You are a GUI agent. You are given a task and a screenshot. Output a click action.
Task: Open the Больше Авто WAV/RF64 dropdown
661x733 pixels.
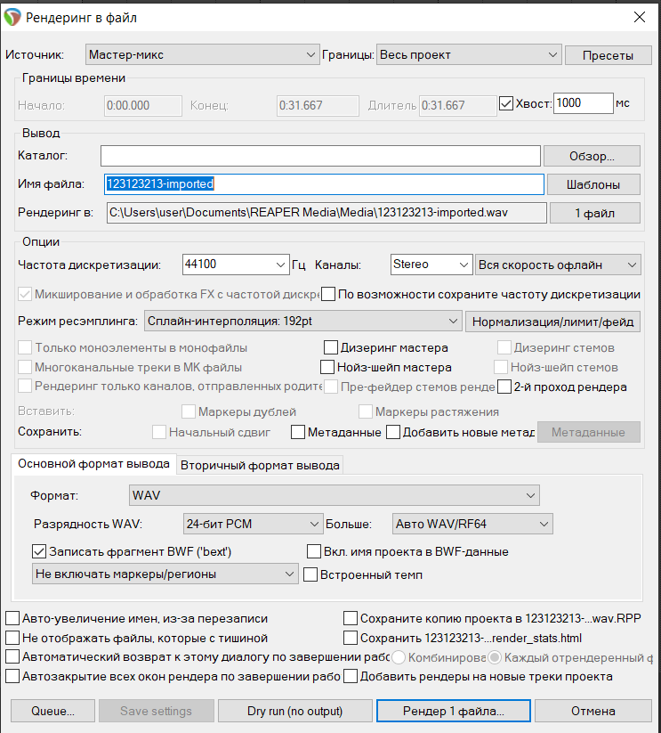472,524
